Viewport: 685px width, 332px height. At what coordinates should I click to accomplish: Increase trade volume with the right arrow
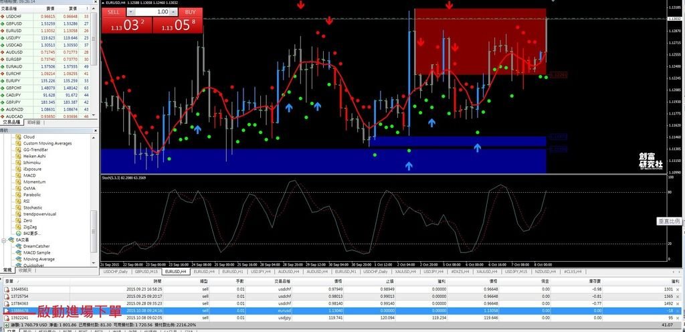(173, 12)
